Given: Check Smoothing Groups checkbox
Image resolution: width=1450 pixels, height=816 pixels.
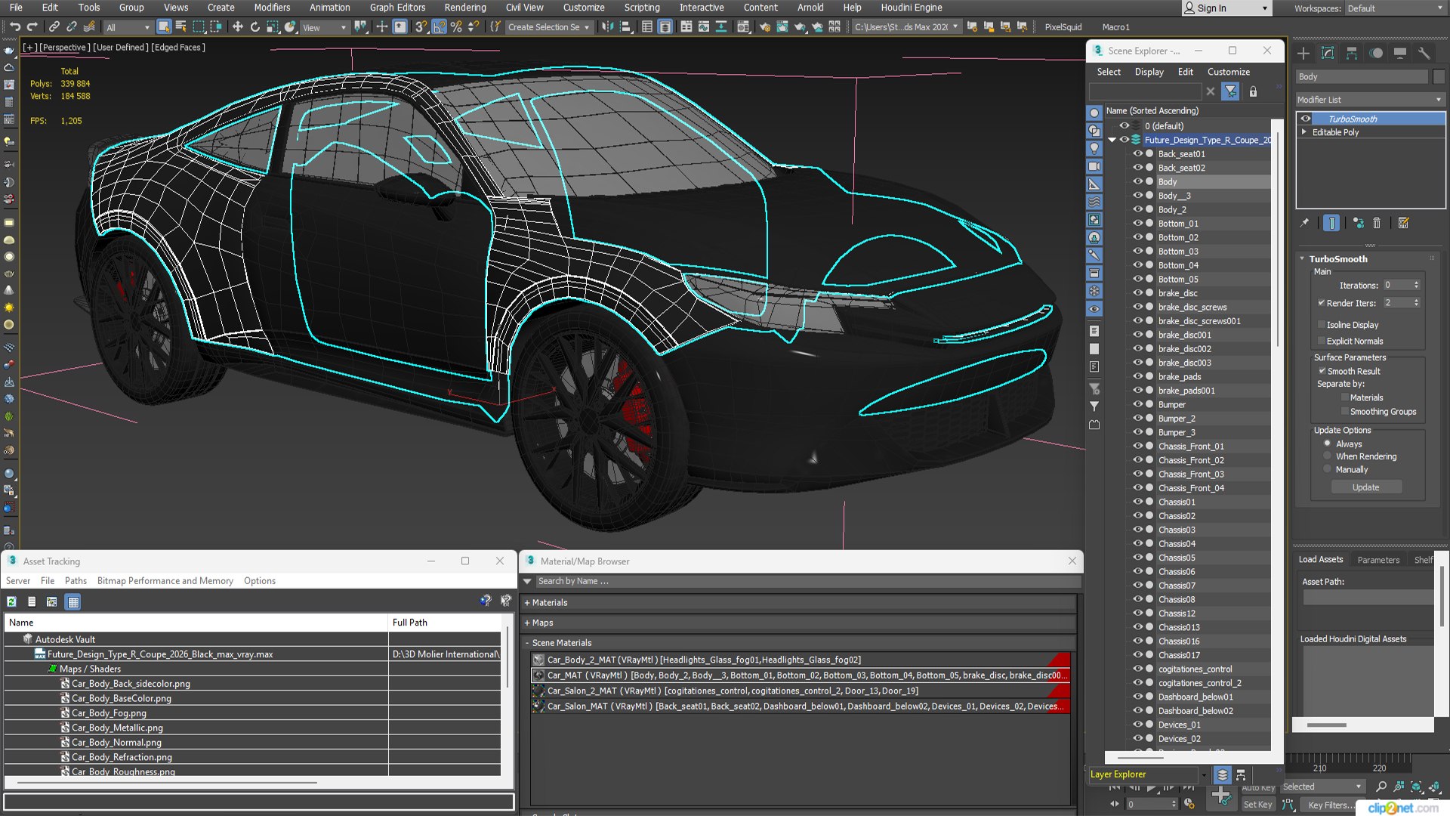Looking at the screenshot, I should click(1345, 412).
